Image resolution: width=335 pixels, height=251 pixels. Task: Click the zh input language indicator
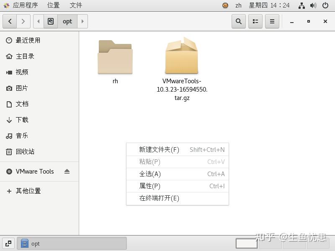click(x=238, y=5)
